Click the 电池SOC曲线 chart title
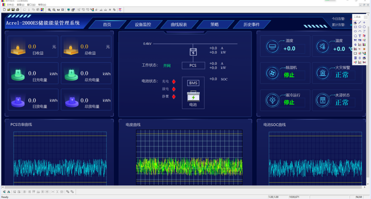This screenshot has width=371, height=199. 275,125
